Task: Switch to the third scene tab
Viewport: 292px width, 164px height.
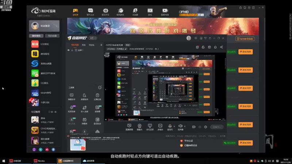Action: pyautogui.click(x=92, y=45)
